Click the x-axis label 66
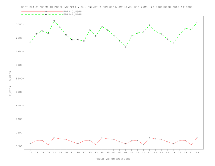 pos(162,152)
